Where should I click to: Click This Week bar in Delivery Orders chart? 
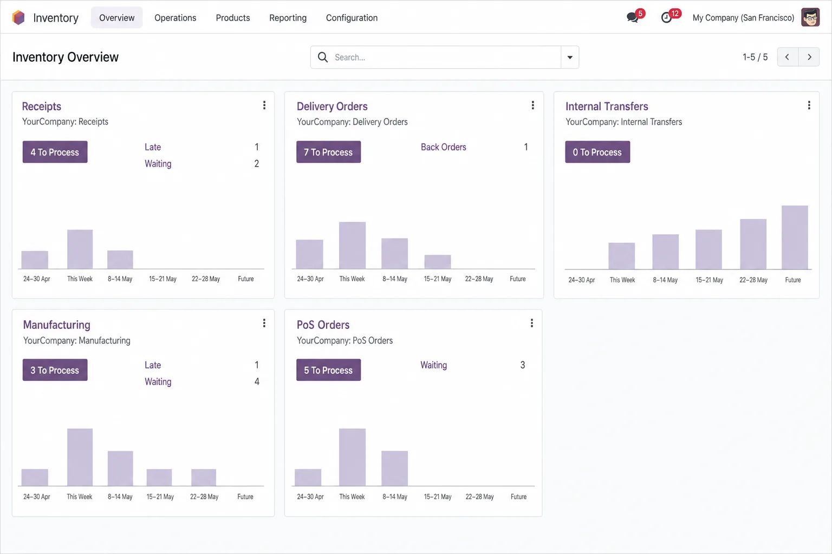point(352,246)
